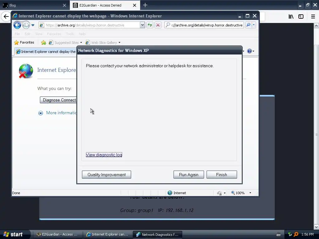
Task: Open the File menu in Internet Explorer
Action: pyautogui.click(x=17, y=34)
